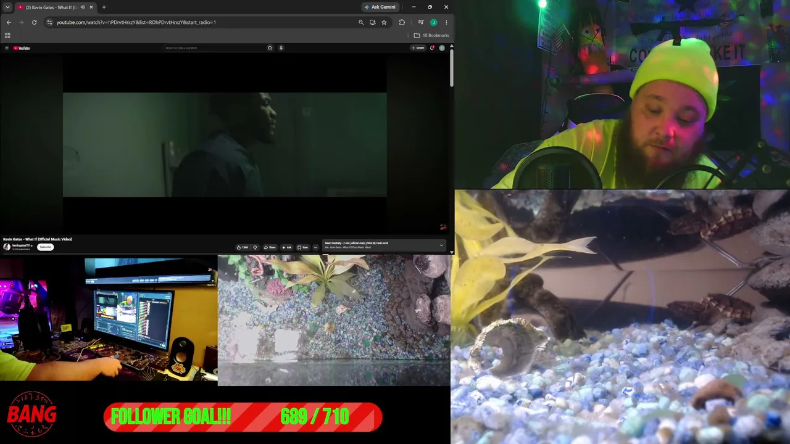Open the Chrome tab search dropdown
Viewport: 790px width, 444px height.
[8, 7]
